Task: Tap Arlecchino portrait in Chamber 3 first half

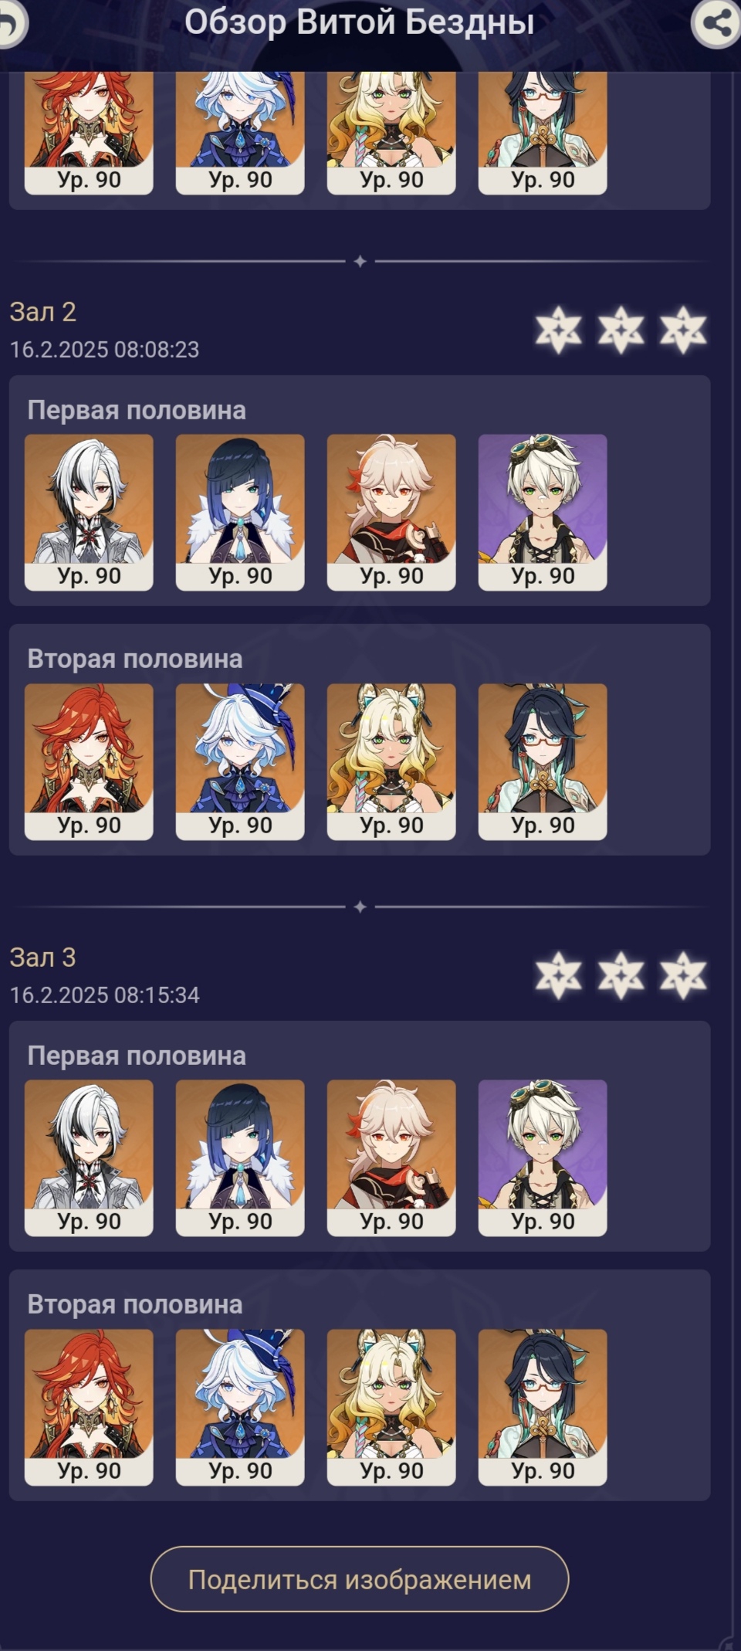Action: point(89,1158)
